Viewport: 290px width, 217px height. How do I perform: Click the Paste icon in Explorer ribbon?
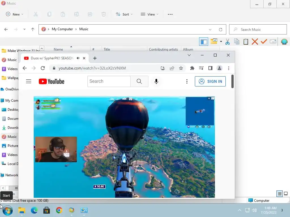tap(63, 14)
